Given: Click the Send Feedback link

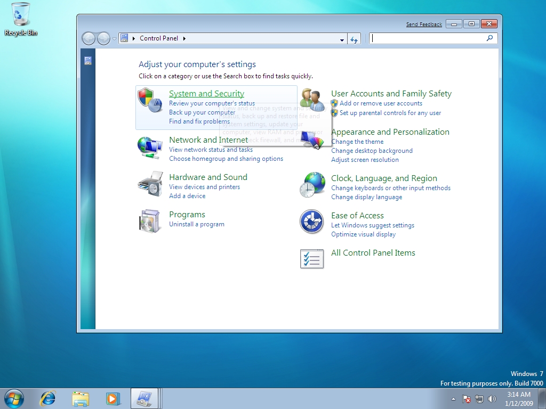Looking at the screenshot, I should pyautogui.click(x=424, y=24).
